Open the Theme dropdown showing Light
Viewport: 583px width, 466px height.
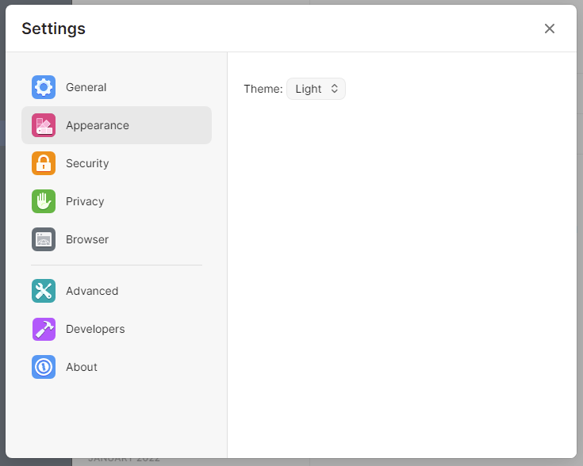pos(316,89)
